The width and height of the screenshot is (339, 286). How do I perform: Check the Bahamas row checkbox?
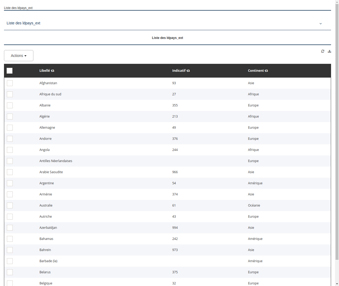point(10,239)
